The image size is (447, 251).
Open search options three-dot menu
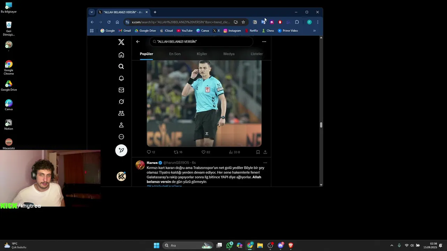(x=264, y=41)
